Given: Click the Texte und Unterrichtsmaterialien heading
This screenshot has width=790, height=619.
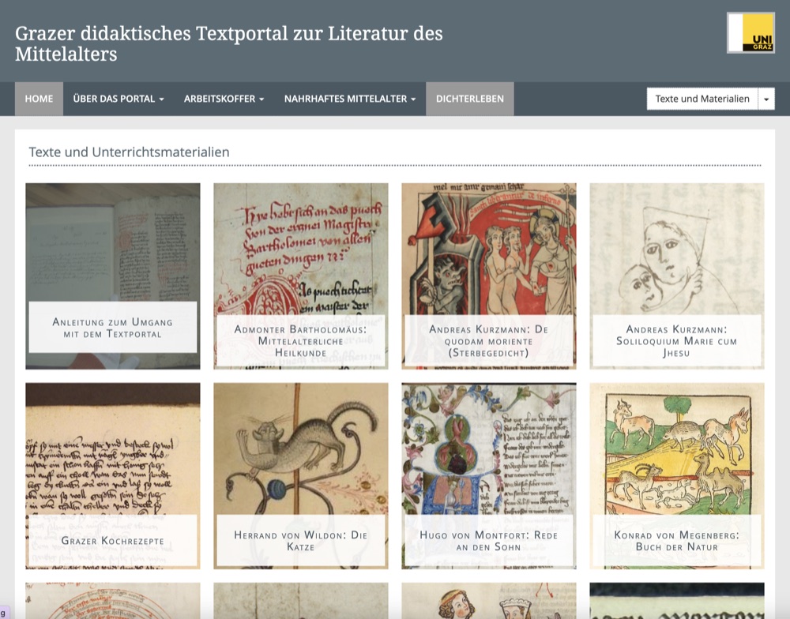Looking at the screenshot, I should coord(129,152).
